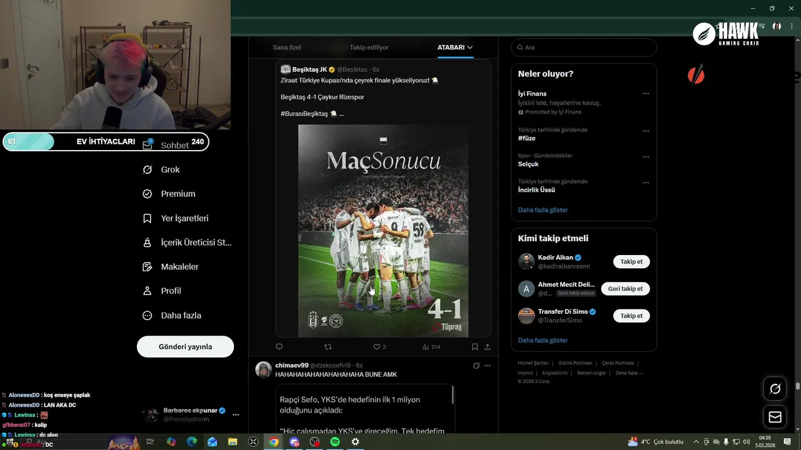Open Gizlilik Politikası footer link
This screenshot has width=801, height=450.
[575, 363]
